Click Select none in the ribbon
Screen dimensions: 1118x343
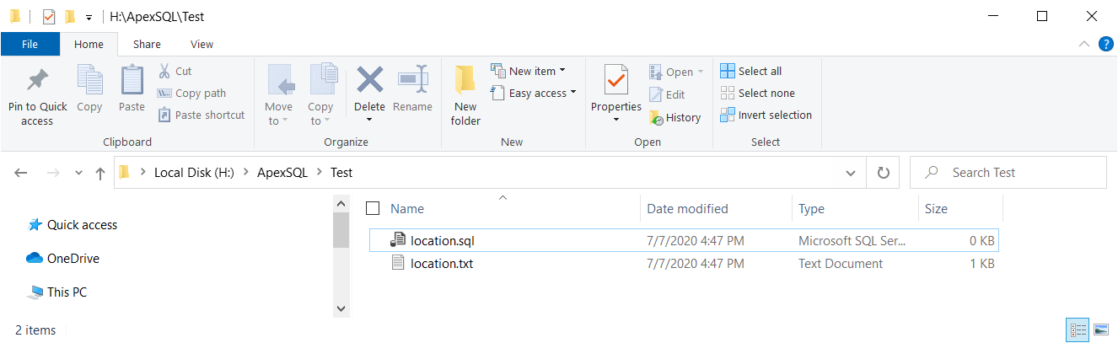coord(757,94)
